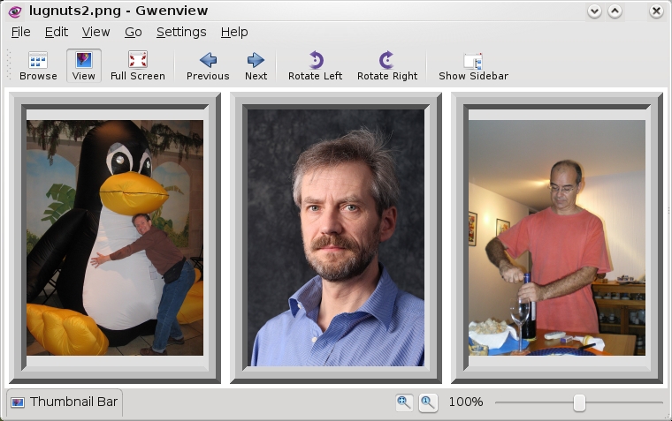The height and width of the screenshot is (421, 672).
Task: Show the Sidebar panel
Action: pos(473,66)
